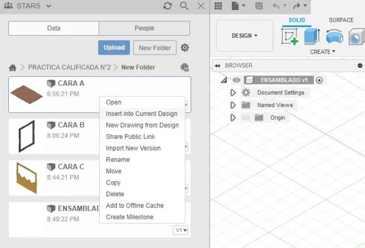The image size is (365, 248).
Task: Switch to the Data tab
Action: click(53, 28)
